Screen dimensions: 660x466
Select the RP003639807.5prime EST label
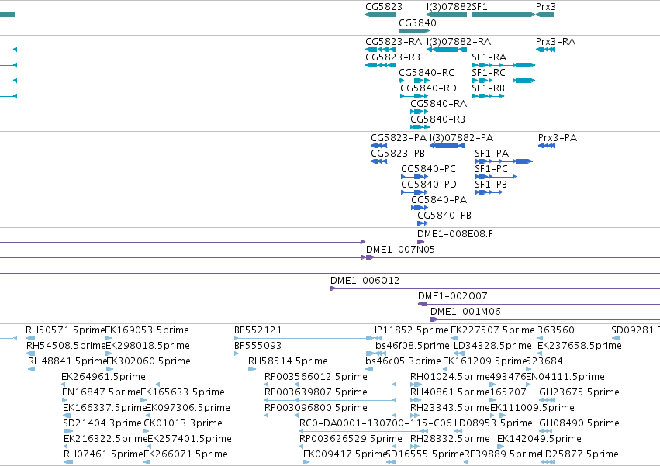tap(316, 392)
